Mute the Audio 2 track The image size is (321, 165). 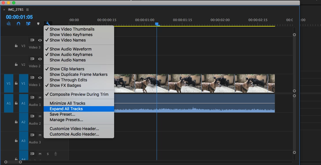(40, 116)
